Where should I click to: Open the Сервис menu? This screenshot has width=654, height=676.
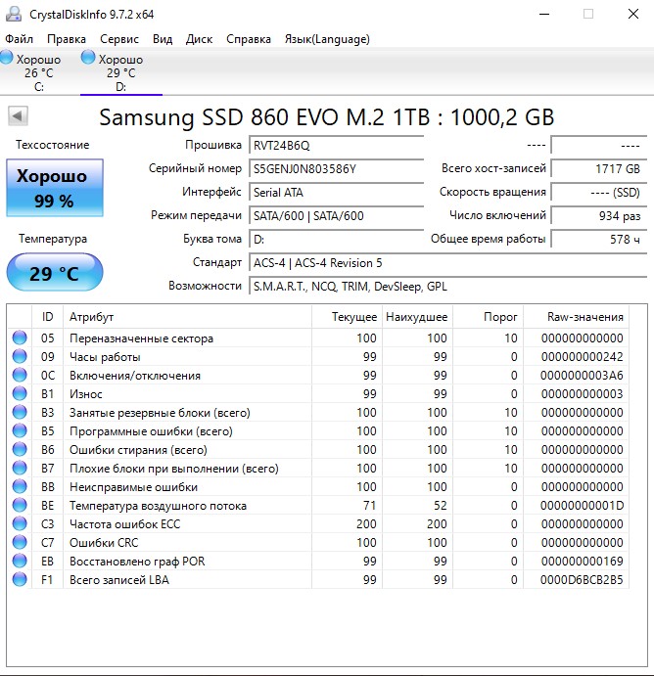[x=119, y=39]
